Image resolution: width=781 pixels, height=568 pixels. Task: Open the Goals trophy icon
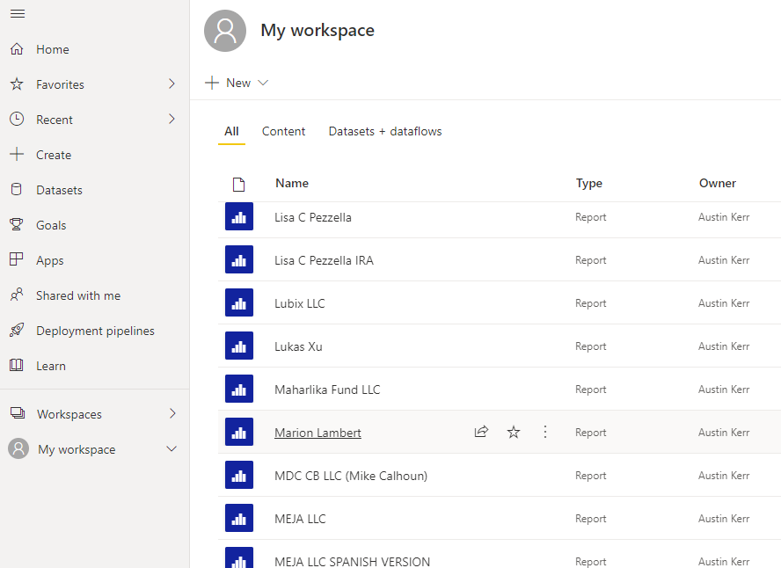click(x=17, y=224)
